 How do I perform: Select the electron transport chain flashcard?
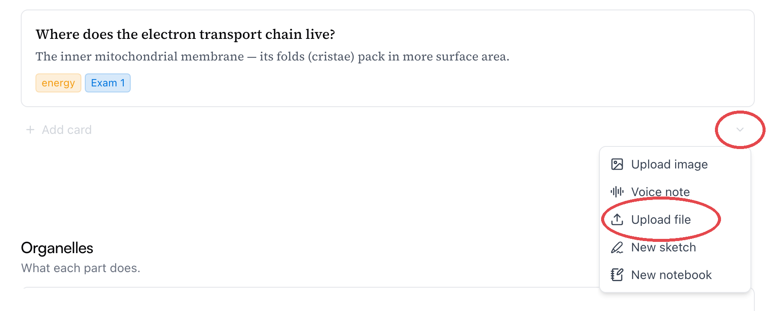(388, 58)
